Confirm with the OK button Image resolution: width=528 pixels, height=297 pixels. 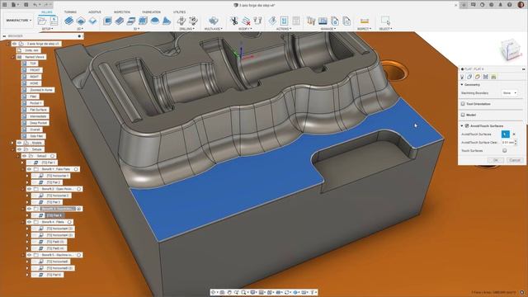(x=496, y=160)
